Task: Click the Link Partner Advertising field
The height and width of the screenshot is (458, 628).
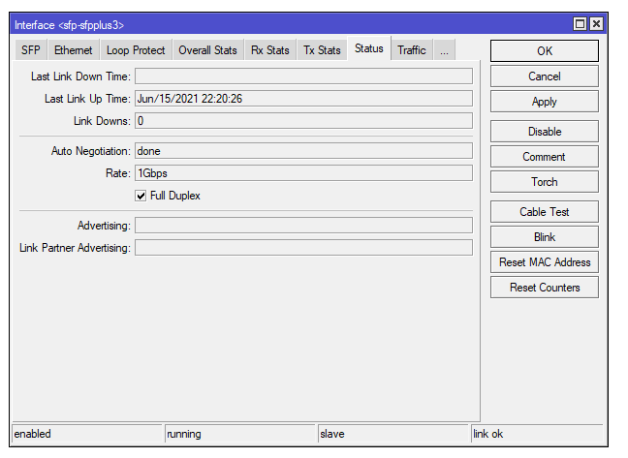Action: [303, 248]
